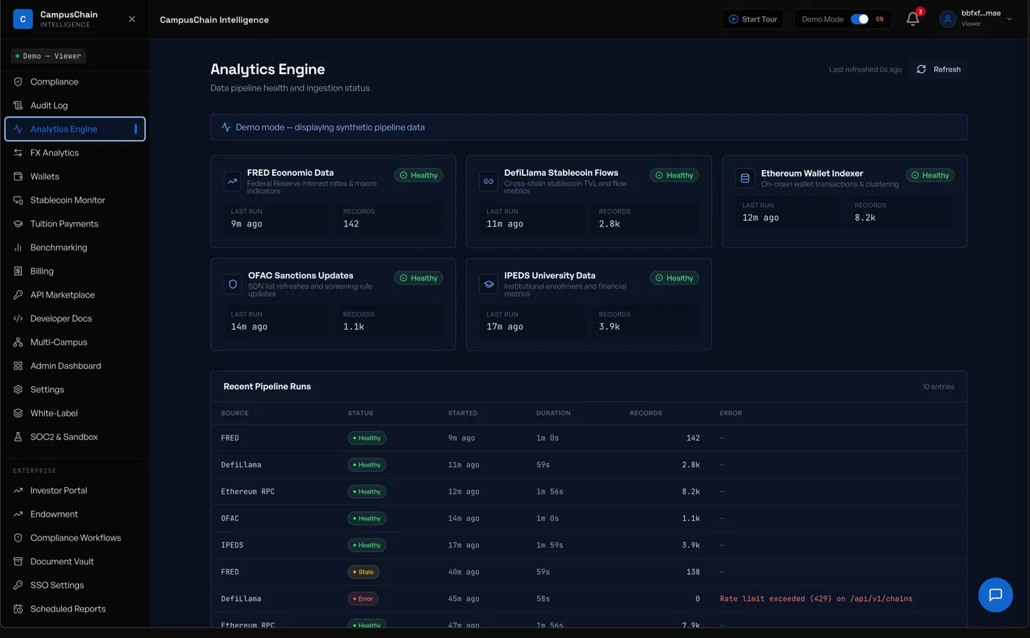Image resolution: width=1030 pixels, height=638 pixels.
Task: Click the Wallets icon in sidebar
Action: [x=18, y=177]
